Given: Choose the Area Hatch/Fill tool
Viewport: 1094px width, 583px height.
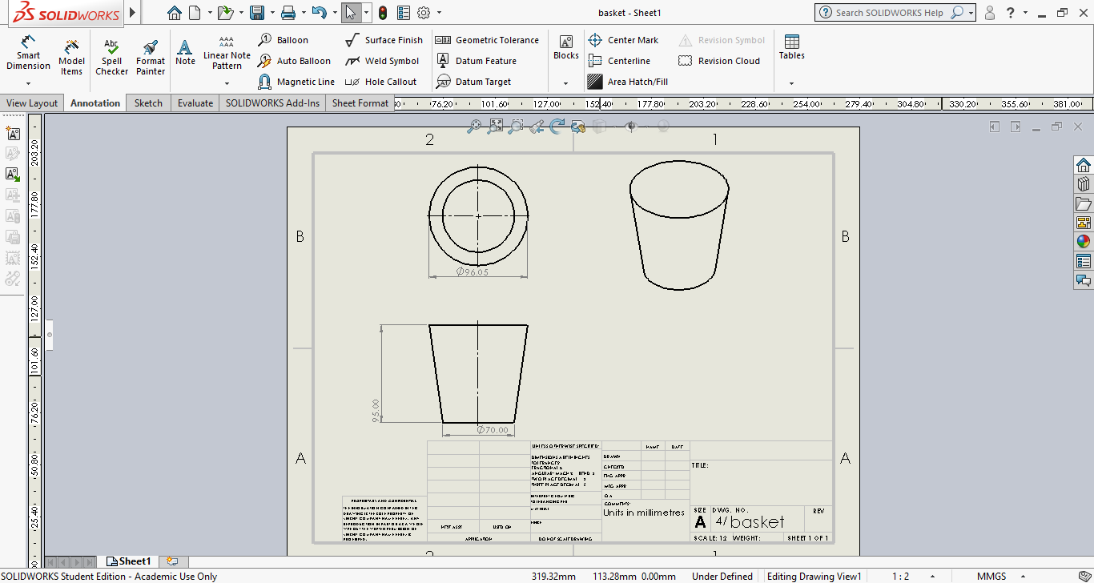Looking at the screenshot, I should point(628,82).
